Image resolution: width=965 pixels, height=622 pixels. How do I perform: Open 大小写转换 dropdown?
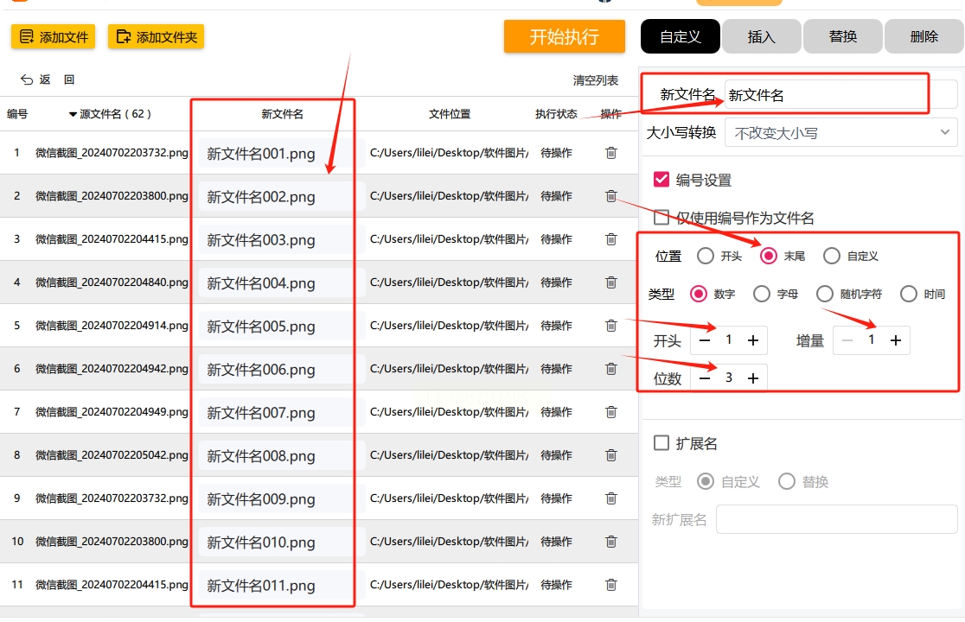[840, 133]
